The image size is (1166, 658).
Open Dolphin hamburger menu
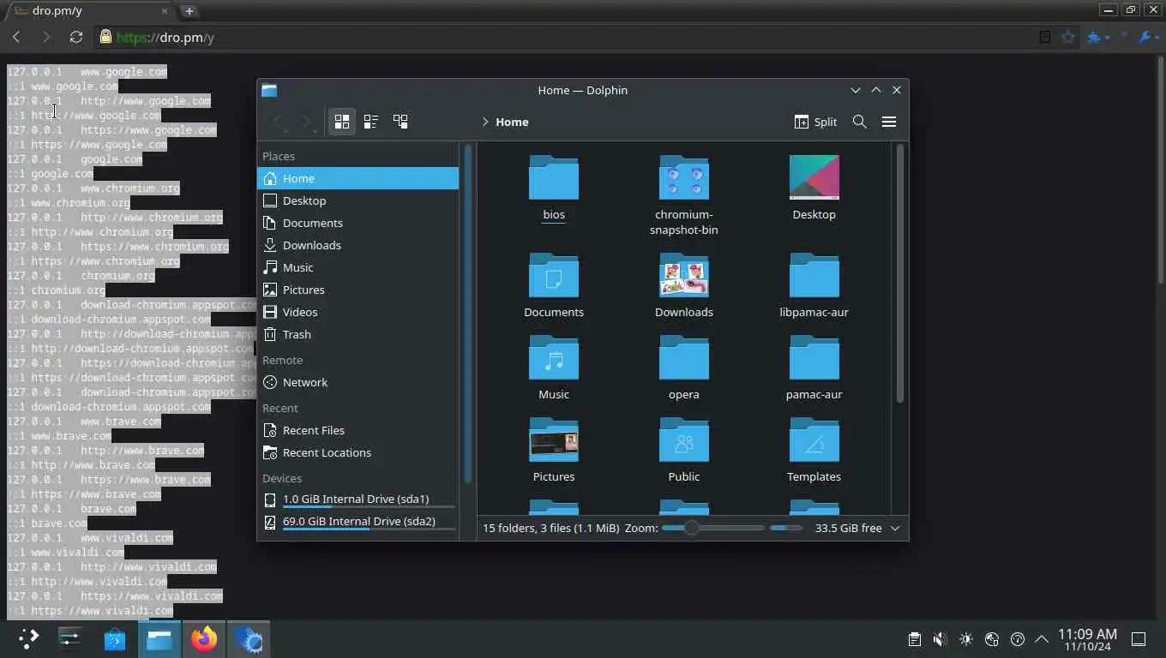(889, 122)
